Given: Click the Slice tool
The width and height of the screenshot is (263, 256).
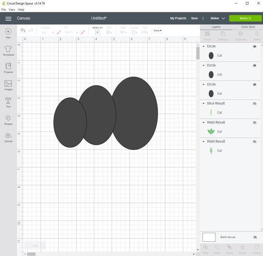Looking at the screenshot, I should click(x=206, y=249).
